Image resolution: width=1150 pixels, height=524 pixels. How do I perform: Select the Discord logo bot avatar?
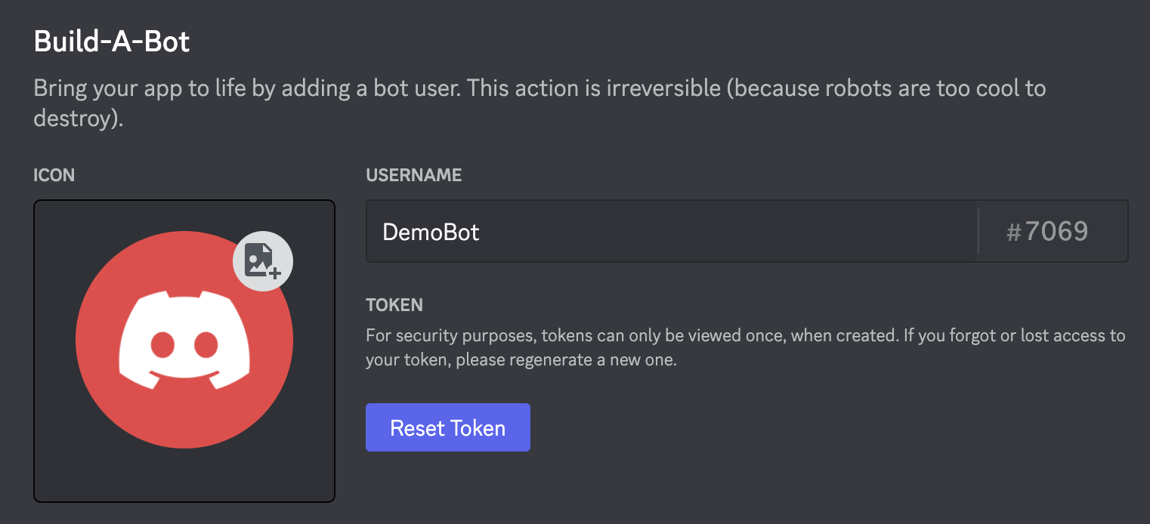pyautogui.click(x=184, y=340)
